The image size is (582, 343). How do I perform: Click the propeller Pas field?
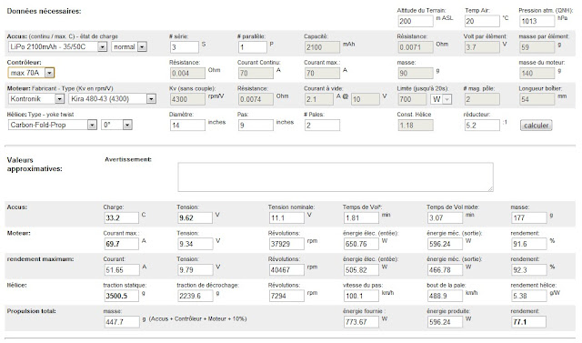(256, 125)
